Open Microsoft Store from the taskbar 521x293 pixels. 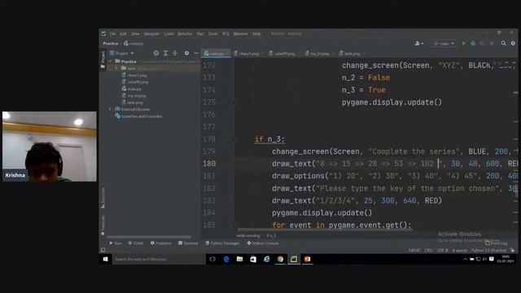click(253, 259)
